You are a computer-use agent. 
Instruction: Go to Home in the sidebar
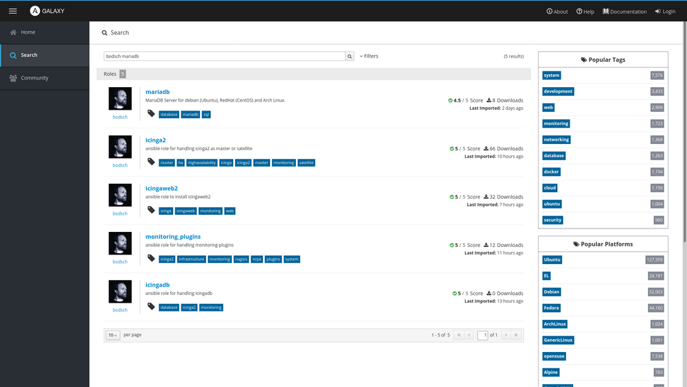coord(45,32)
